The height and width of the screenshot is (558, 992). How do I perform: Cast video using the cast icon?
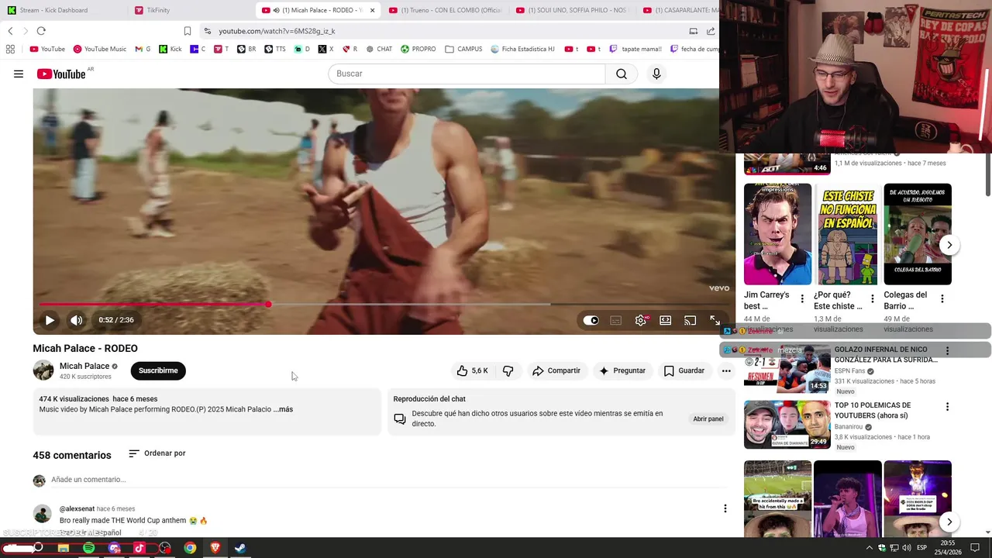point(690,320)
